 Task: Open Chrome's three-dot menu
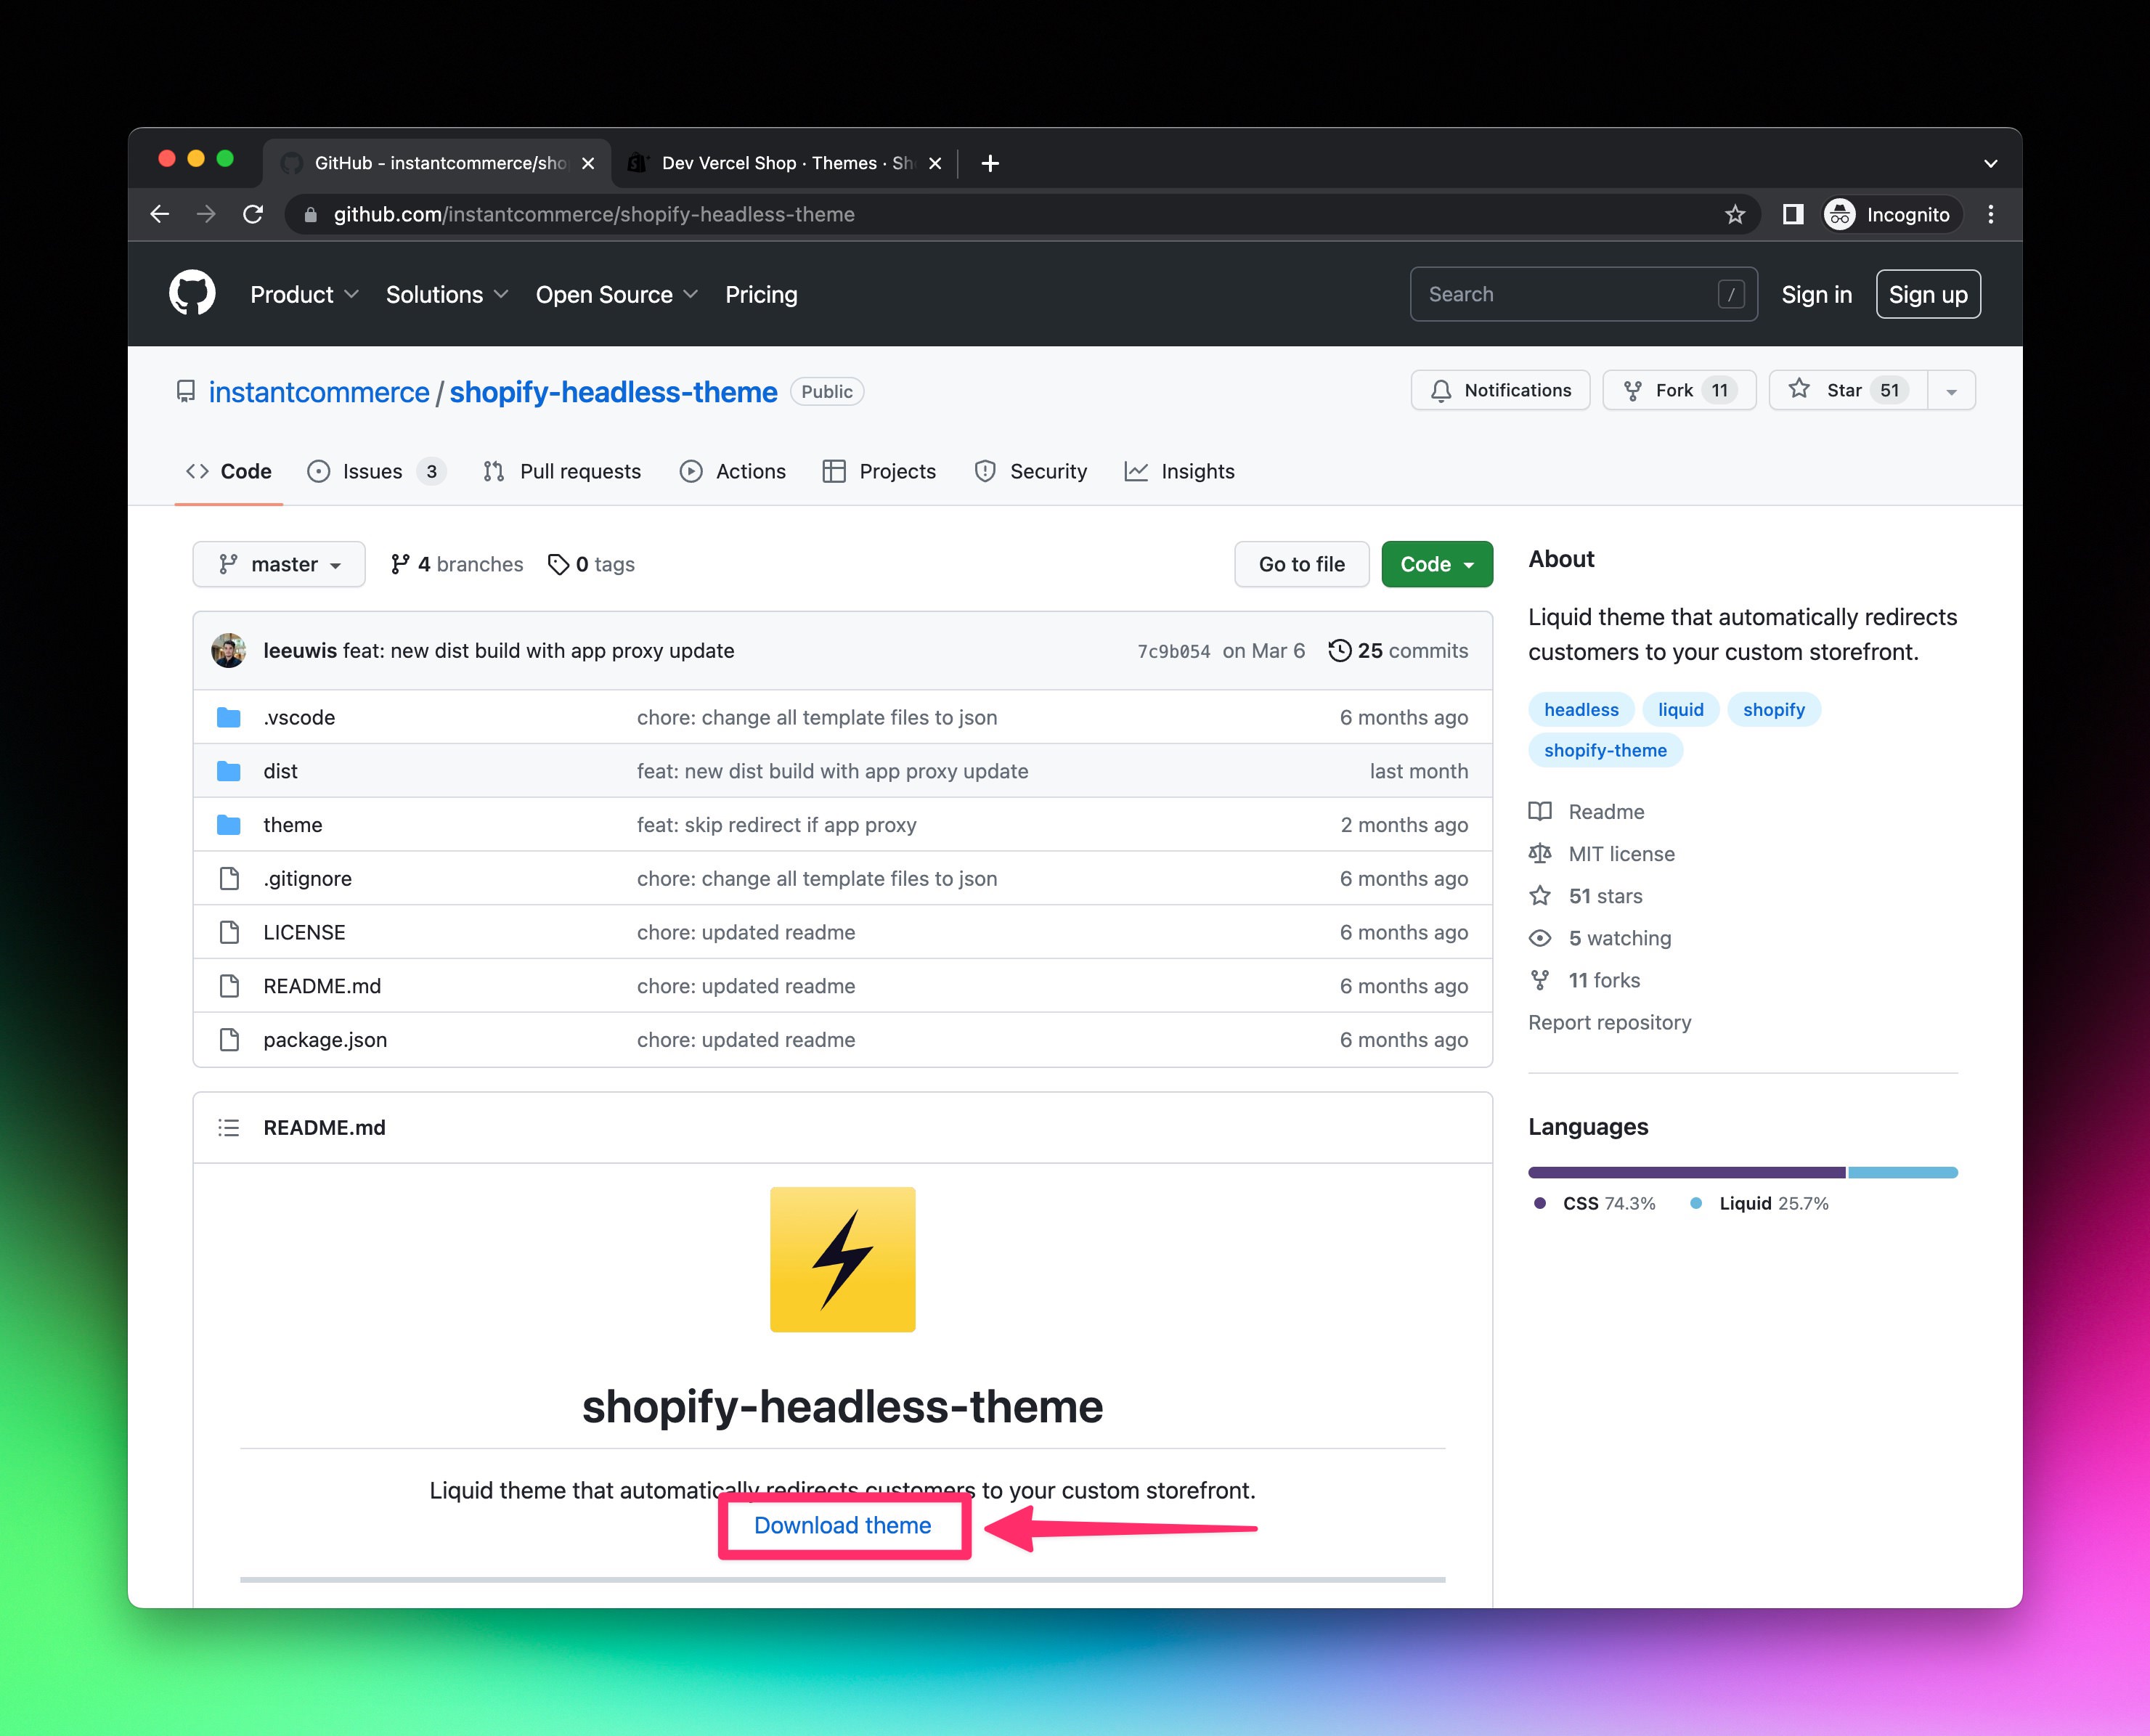tap(1991, 214)
